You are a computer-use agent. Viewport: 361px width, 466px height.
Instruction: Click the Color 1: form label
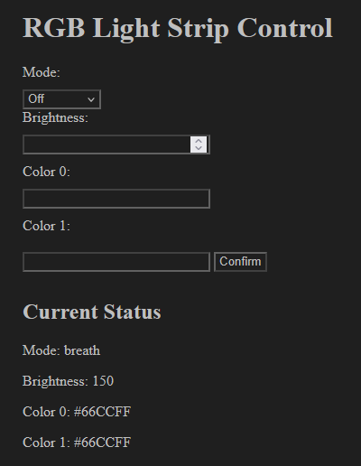coord(46,226)
